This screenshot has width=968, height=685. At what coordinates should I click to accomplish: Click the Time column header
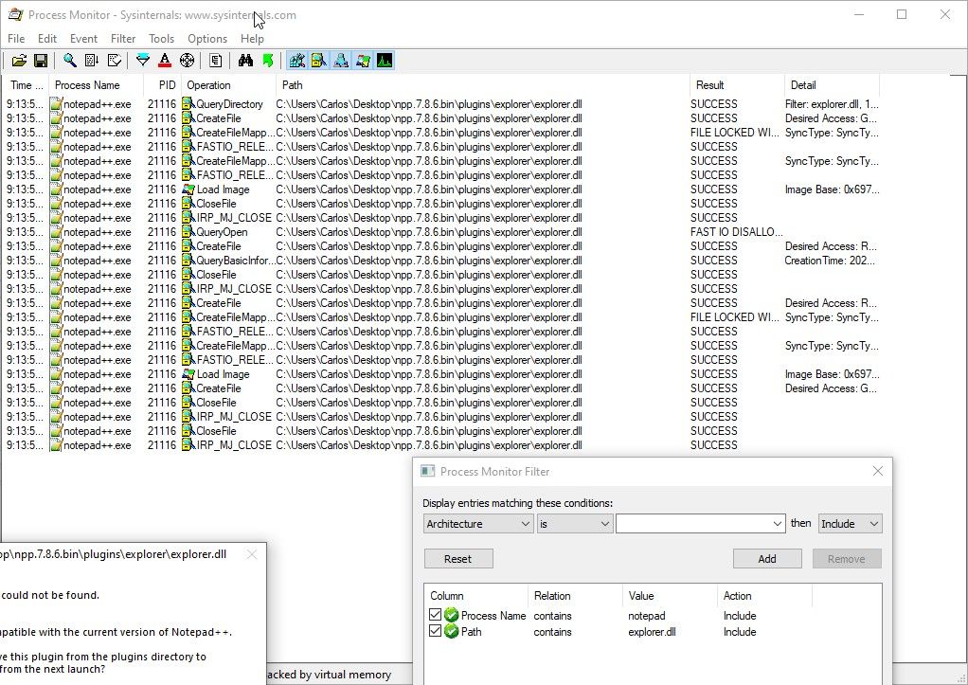[x=27, y=85]
